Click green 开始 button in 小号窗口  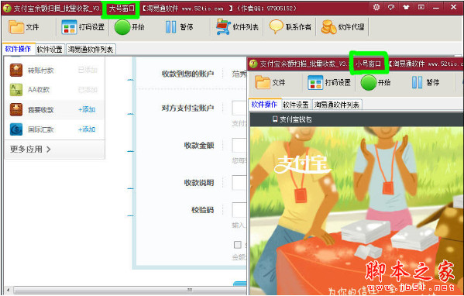coord(369,83)
